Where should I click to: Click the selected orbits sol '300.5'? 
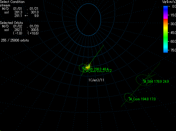(35, 30)
